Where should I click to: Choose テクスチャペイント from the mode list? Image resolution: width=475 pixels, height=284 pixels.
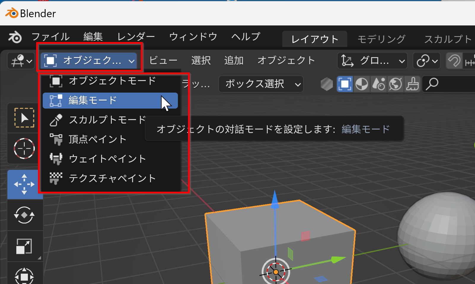coord(110,178)
